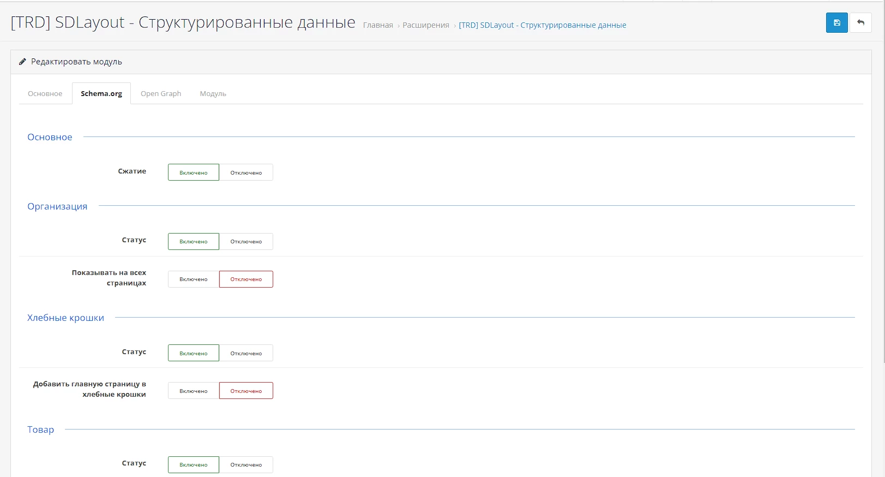Click the vertical page scrollbar
Viewport: 885px width, 477px height.
(x=883, y=183)
